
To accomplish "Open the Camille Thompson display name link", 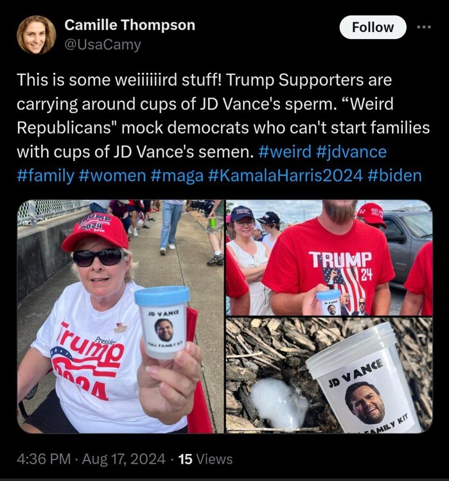I will coord(130,25).
